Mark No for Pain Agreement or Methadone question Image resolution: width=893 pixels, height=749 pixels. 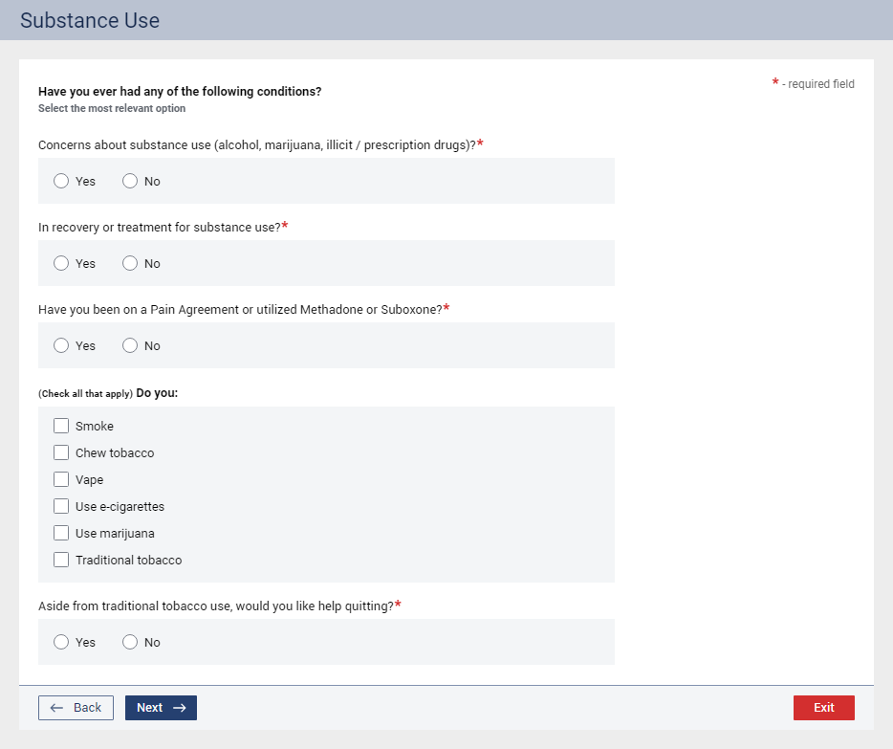[130, 345]
